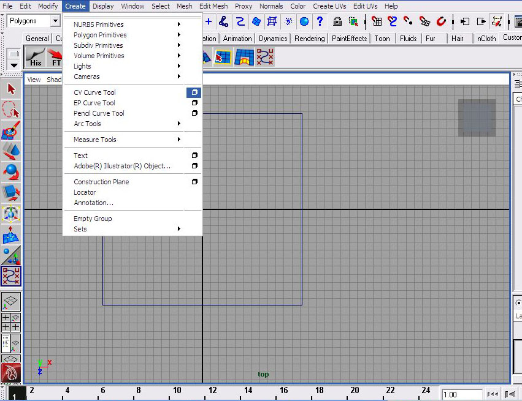Toggle the plus-sign handles selection mask
522x401 pixels.
point(209,21)
